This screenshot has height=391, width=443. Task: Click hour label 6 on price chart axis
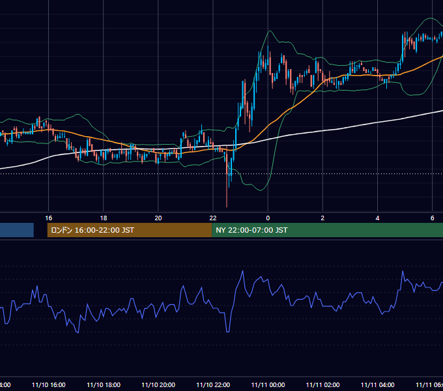433,218
